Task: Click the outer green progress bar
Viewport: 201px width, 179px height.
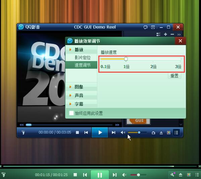Action: tap(100, 166)
